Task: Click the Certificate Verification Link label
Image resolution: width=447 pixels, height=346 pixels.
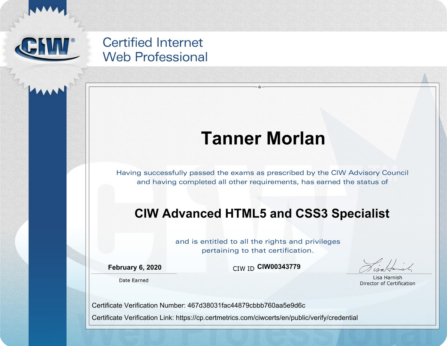Action: pos(133,318)
